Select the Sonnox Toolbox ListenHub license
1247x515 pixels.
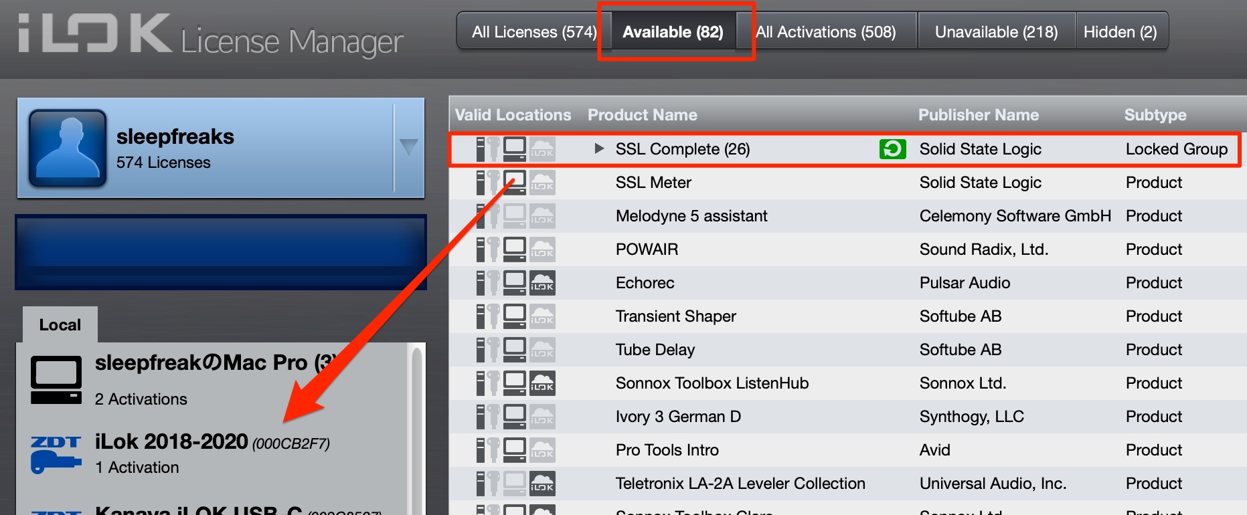pos(847,383)
